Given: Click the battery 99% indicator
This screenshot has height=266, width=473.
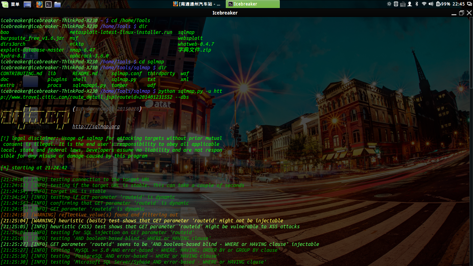Looking at the screenshot, I should click(x=443, y=4).
